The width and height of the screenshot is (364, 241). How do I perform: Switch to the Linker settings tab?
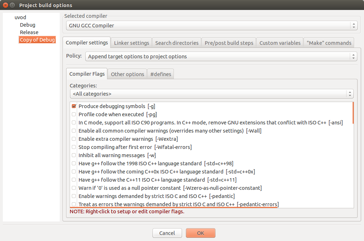point(131,42)
